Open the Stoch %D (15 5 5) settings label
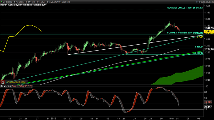This screenshot has width=214, height=120. [22, 86]
